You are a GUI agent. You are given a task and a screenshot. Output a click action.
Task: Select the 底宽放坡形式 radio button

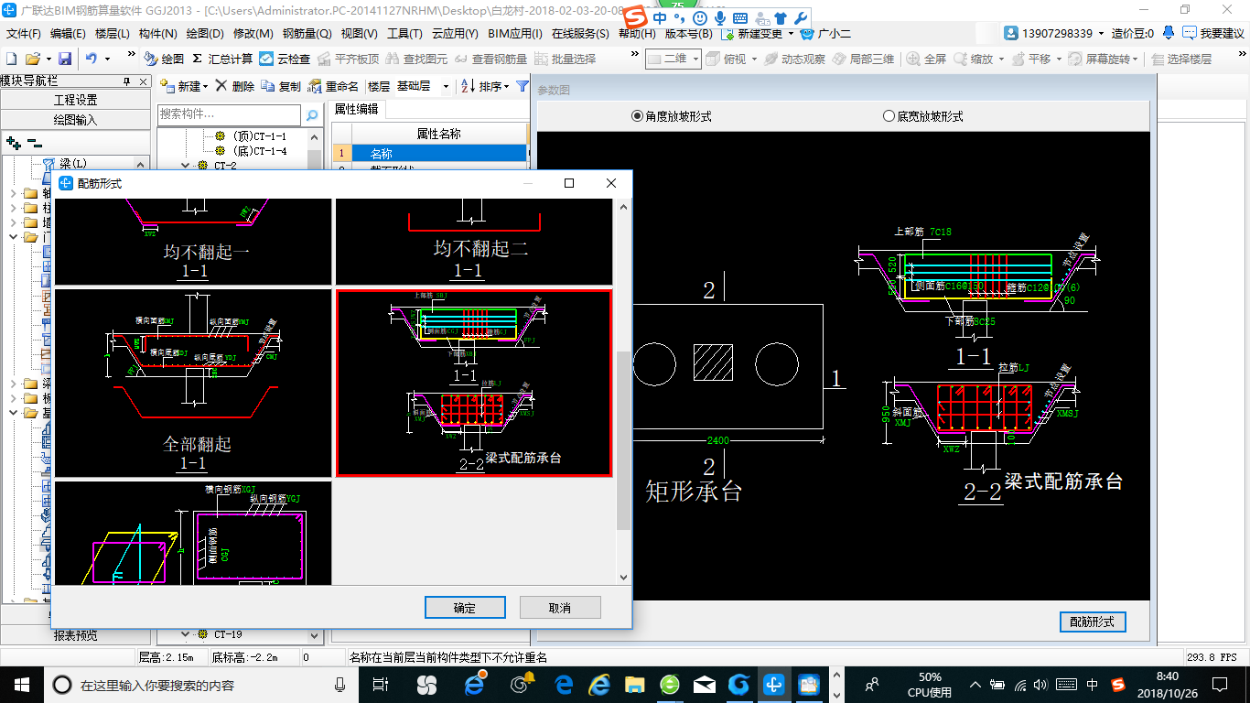(x=889, y=116)
